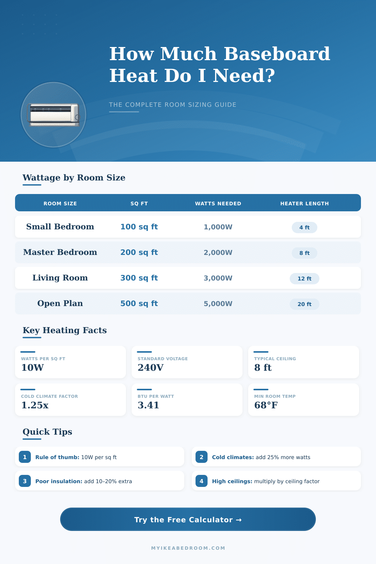
Task: Click the Min Room Temp 68°F card
Action: click(303, 400)
